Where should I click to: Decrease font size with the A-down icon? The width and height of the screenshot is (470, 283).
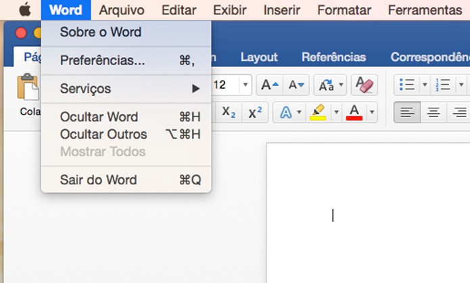click(296, 85)
